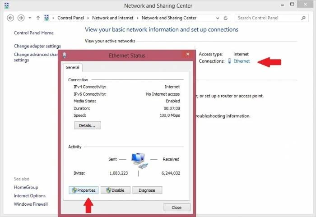Click the Ethernet Status title bar icon
The width and height of the screenshot is (316, 217).
[x=64, y=55]
